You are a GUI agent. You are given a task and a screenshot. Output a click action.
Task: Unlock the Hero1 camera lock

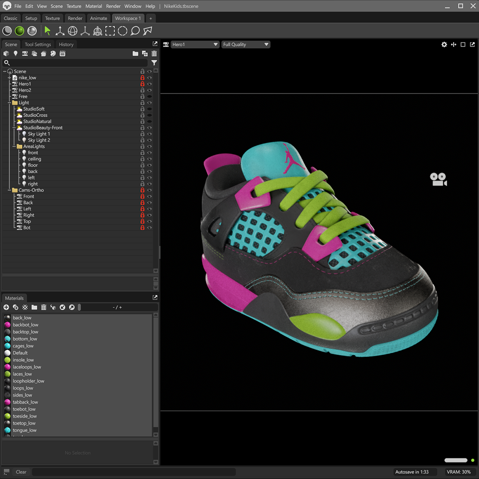click(142, 84)
